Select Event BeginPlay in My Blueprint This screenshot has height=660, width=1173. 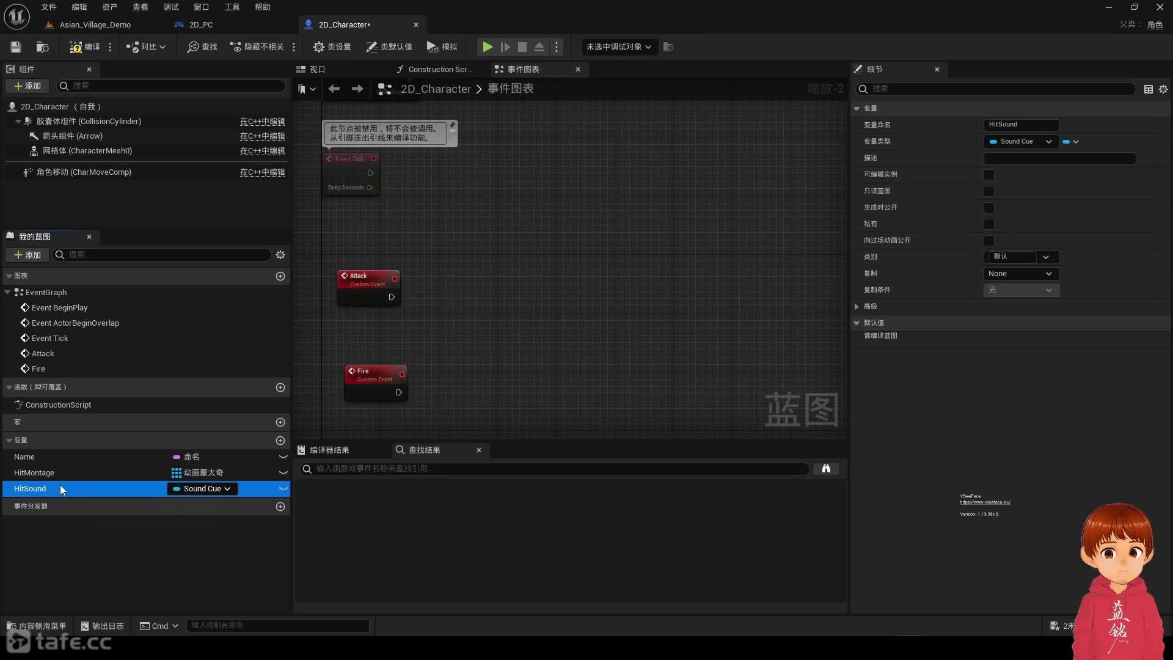point(59,309)
